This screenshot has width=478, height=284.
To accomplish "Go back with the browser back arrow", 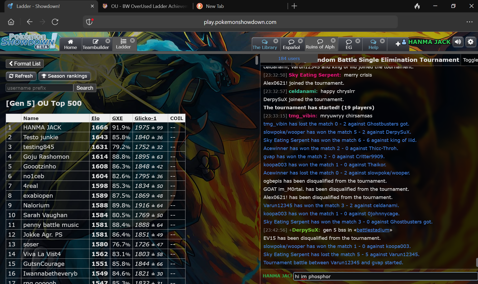I will click(x=29, y=22).
